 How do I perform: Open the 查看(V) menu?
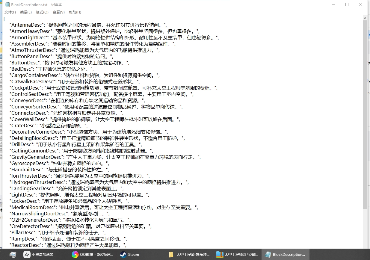[x=58, y=12]
